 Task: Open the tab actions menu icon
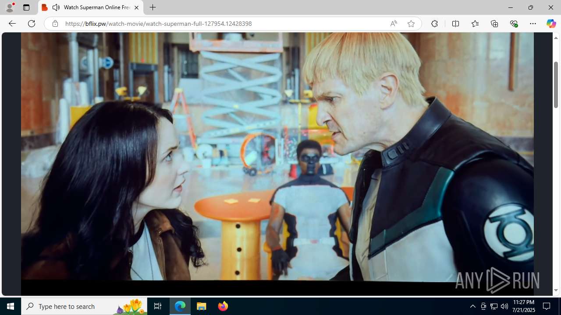pos(26,7)
